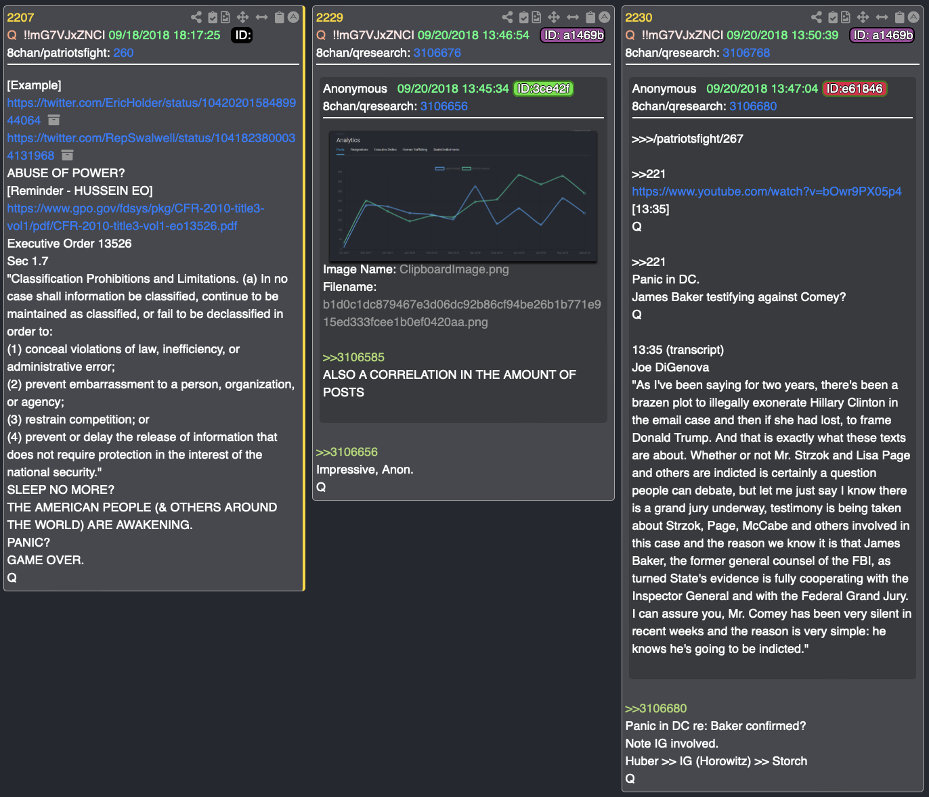Click 'Executive Order 13526' text line

[x=70, y=244]
